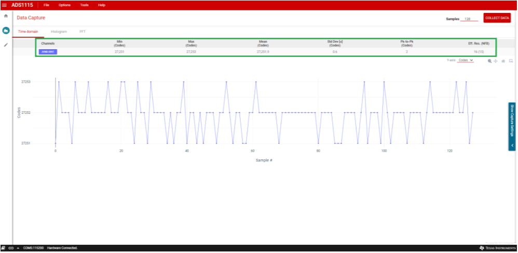The width and height of the screenshot is (518, 253).
Task: Click the Std Dev column header
Action: click(335, 43)
